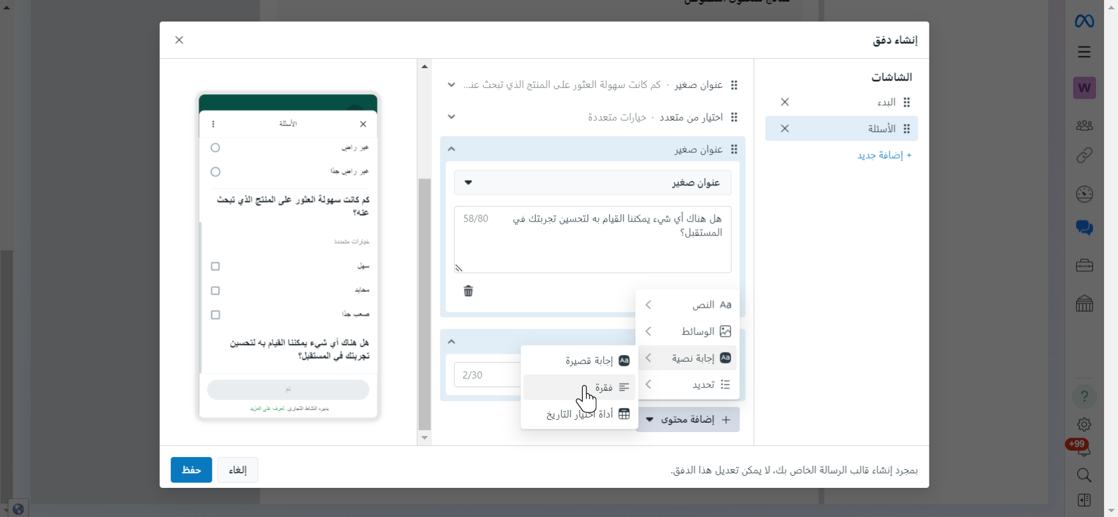Click the حفظ save button
The image size is (1118, 517).
191,470
